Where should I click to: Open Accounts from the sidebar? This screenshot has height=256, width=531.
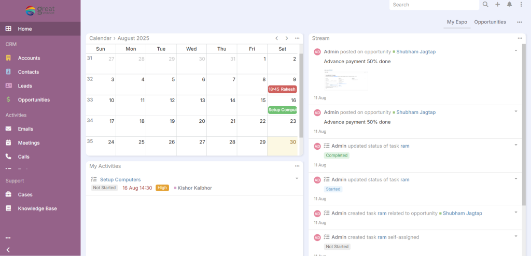click(x=29, y=58)
